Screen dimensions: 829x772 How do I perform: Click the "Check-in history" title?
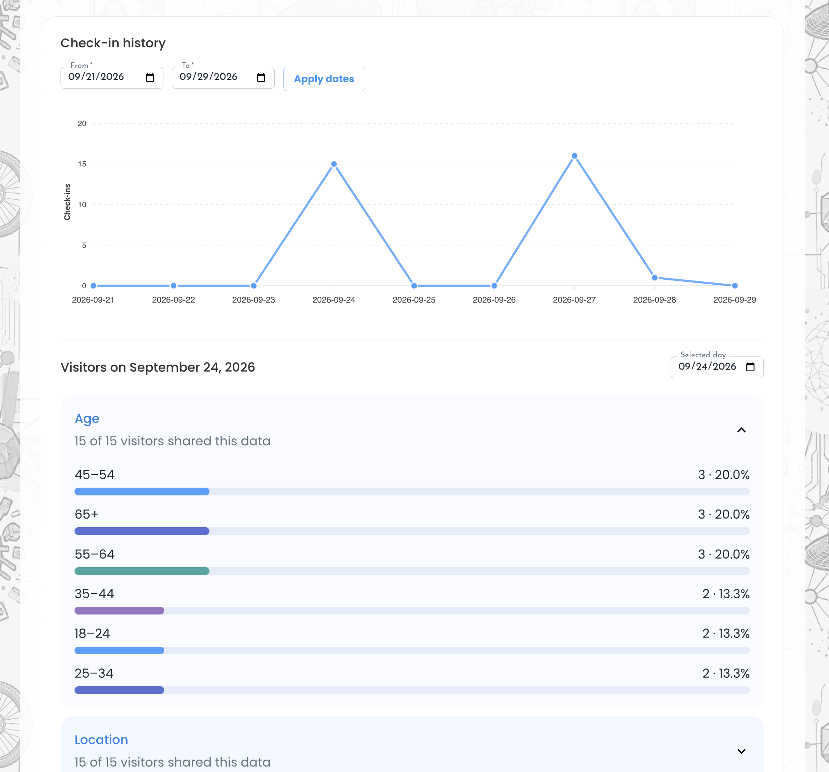click(x=113, y=43)
